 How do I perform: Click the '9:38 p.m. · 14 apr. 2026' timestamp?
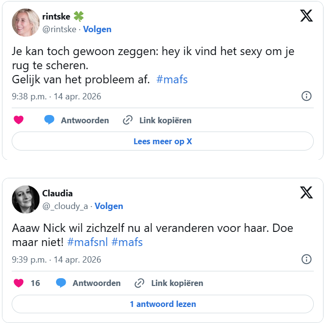pos(57,96)
